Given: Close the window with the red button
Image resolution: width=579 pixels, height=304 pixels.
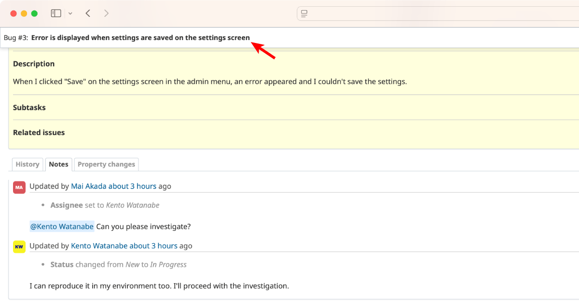Looking at the screenshot, I should point(13,14).
